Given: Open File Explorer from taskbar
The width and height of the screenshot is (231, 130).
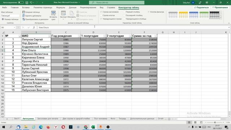Looking at the screenshot, I should click(x=26, y=127).
